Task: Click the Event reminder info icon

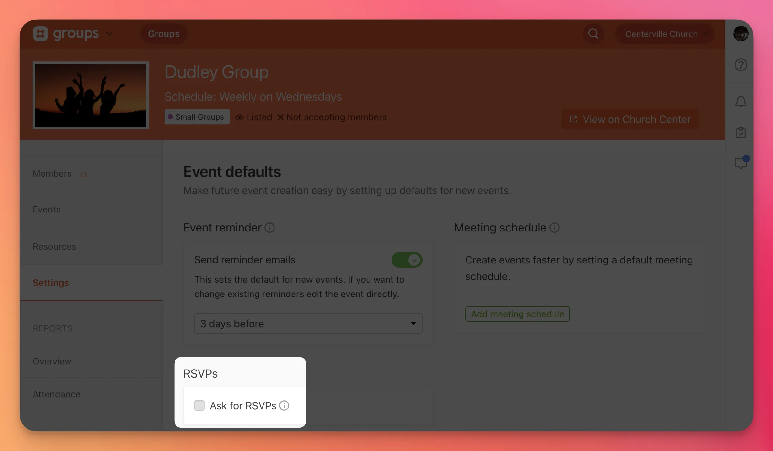Action: click(x=269, y=228)
